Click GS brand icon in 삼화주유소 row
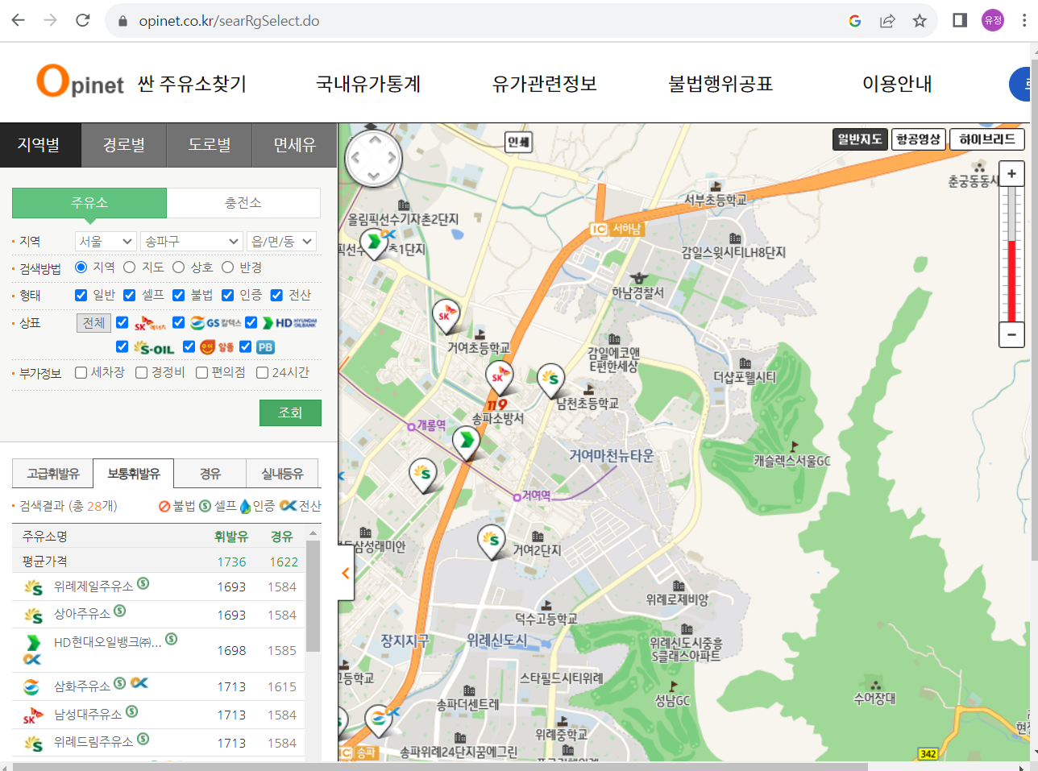This screenshot has width=1038, height=771. point(31,687)
